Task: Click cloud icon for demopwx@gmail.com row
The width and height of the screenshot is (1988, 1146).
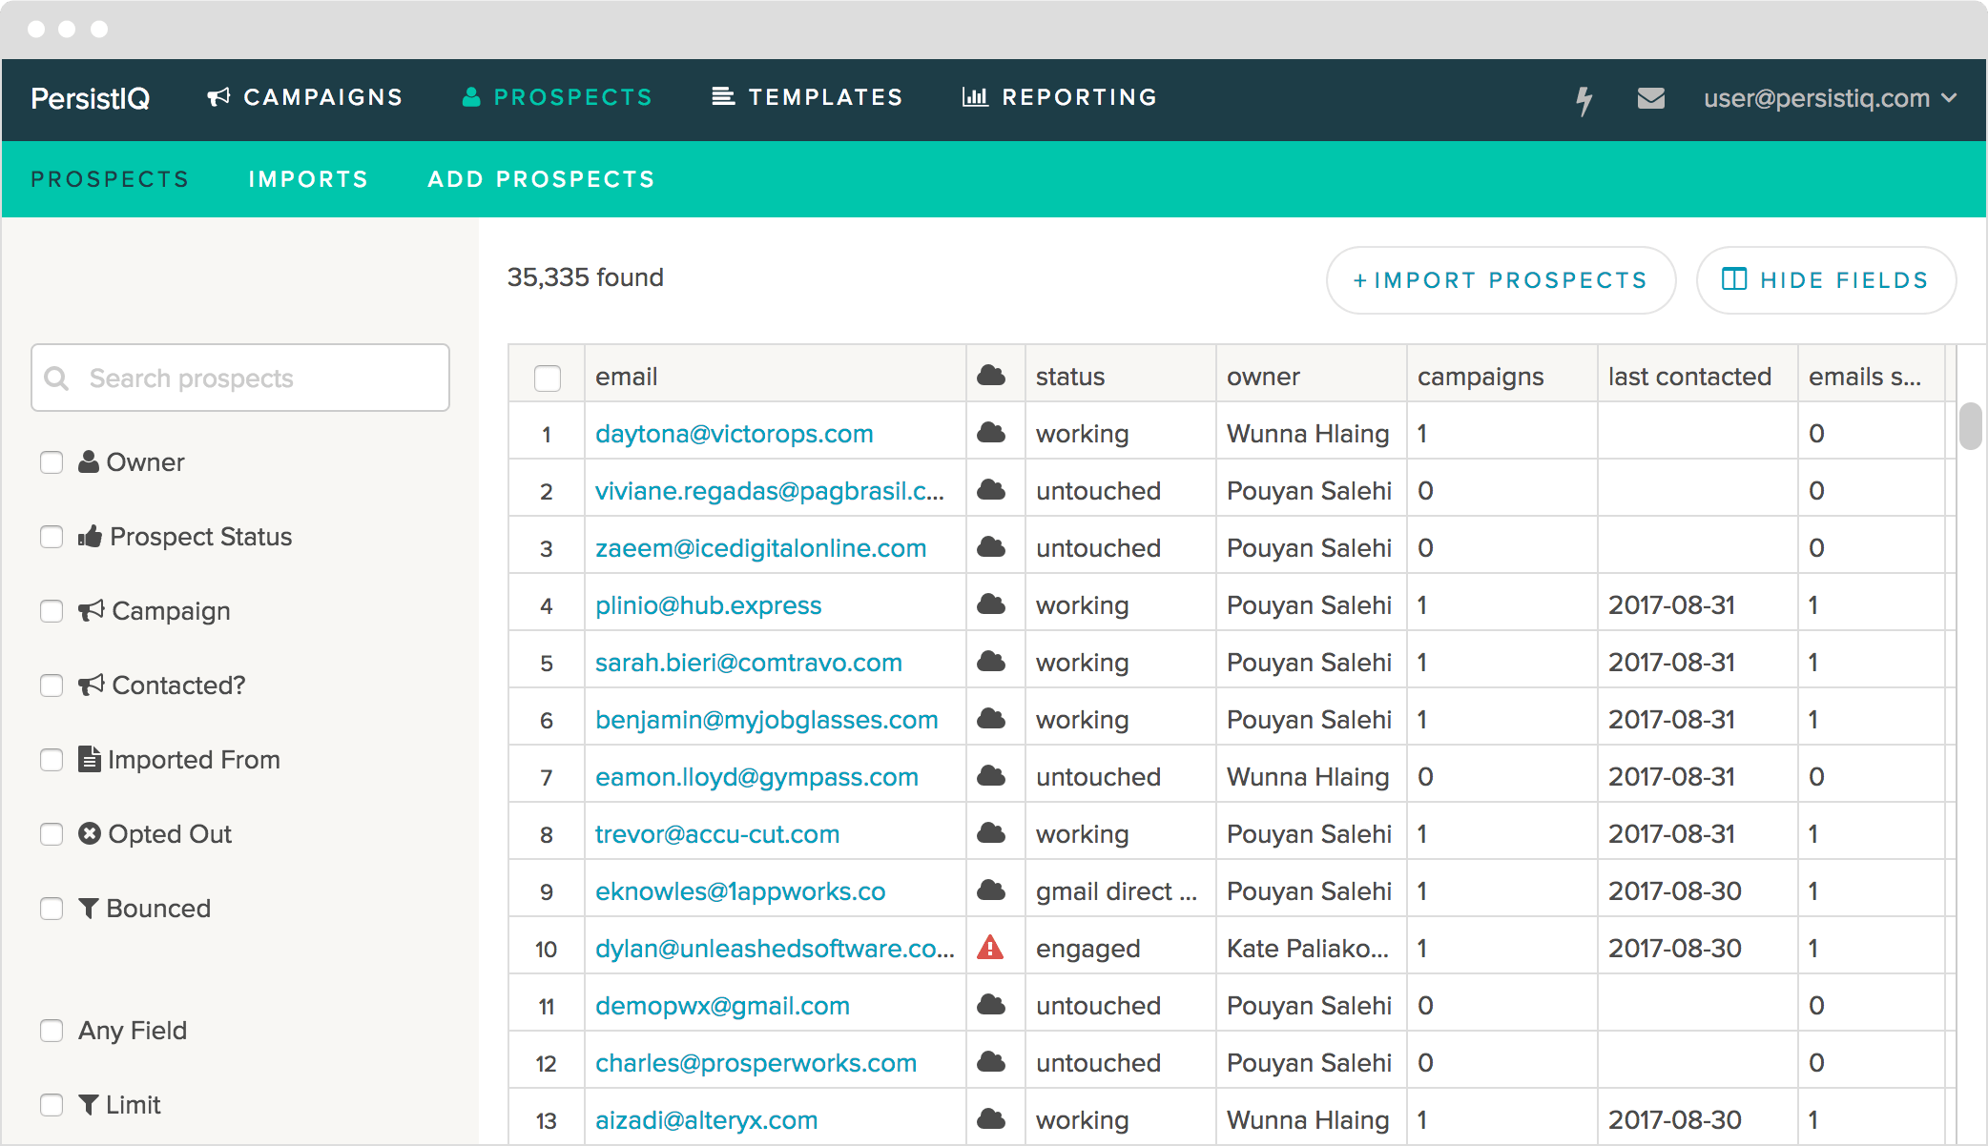Action: (991, 1005)
